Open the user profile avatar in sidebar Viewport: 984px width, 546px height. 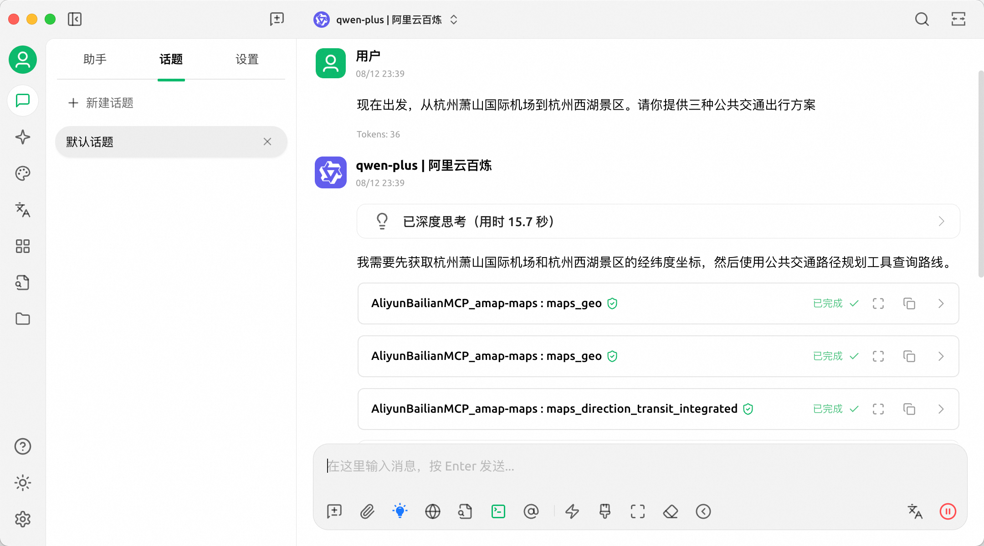point(23,60)
